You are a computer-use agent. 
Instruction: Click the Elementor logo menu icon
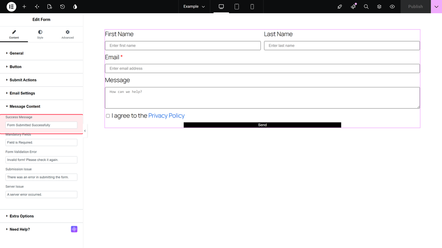click(x=11, y=7)
